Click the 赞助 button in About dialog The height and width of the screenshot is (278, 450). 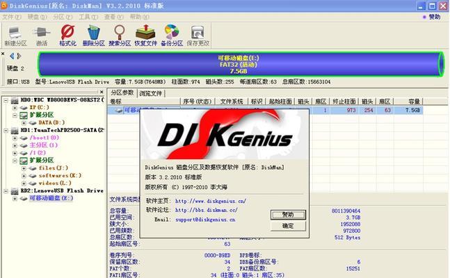point(288,215)
